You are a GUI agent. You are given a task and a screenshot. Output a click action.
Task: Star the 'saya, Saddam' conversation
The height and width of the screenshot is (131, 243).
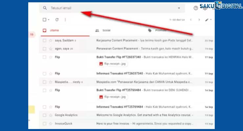click(51, 41)
